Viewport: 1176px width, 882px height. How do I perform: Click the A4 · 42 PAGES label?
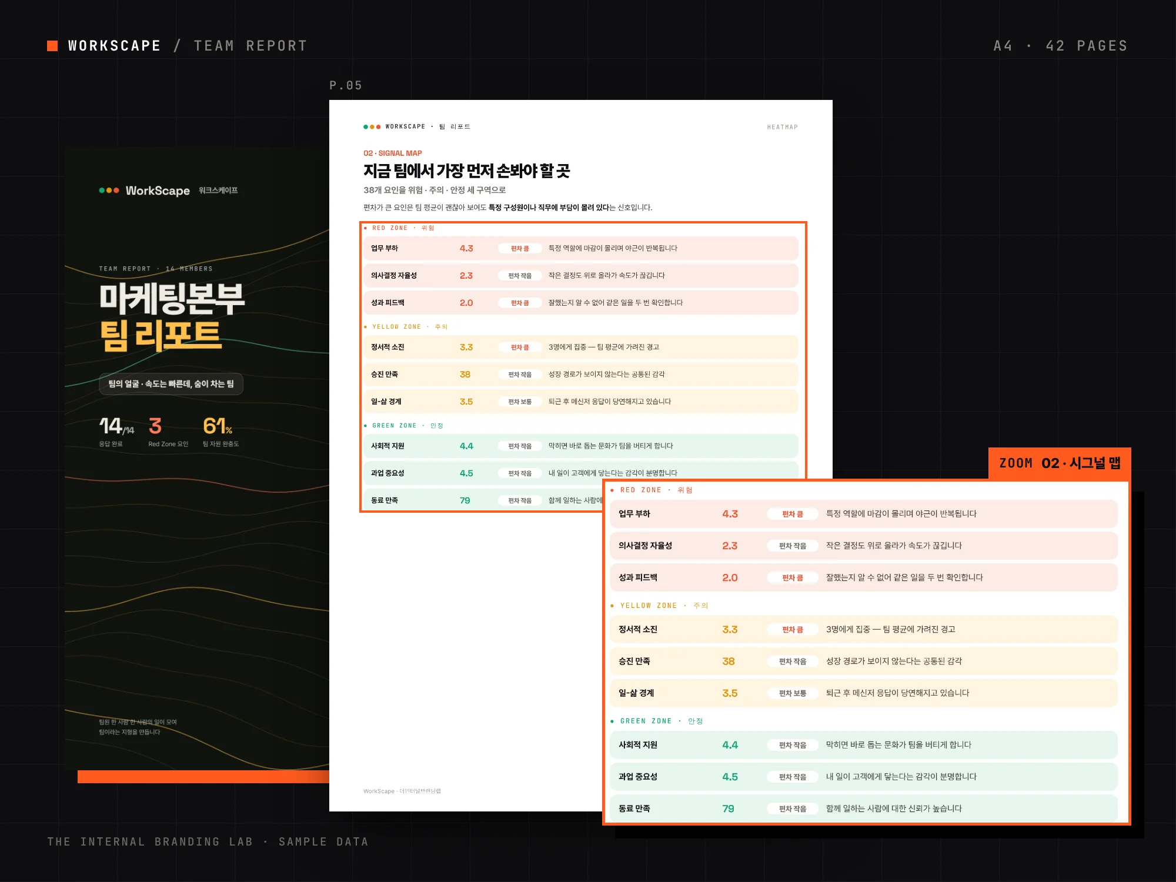coord(1061,46)
